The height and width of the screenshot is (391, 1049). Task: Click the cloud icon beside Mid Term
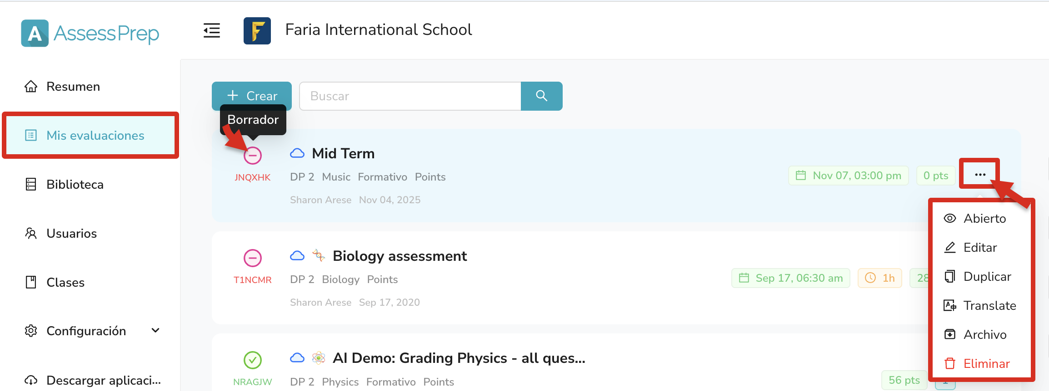coord(297,153)
